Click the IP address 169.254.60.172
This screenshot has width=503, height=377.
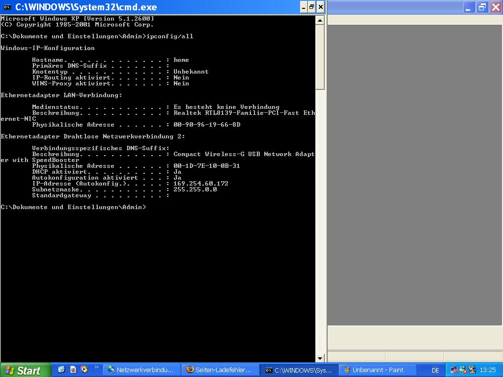click(x=201, y=184)
